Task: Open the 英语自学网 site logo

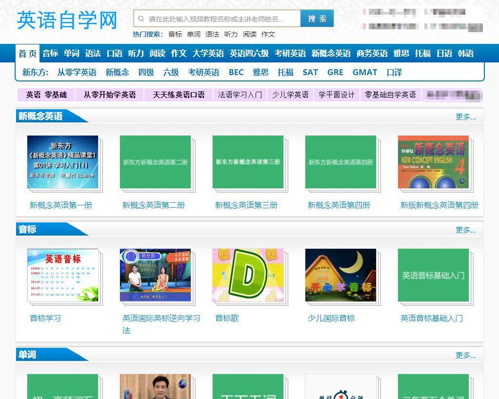Action: tap(67, 20)
